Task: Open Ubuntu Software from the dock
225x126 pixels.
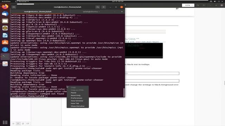Action: point(5,42)
